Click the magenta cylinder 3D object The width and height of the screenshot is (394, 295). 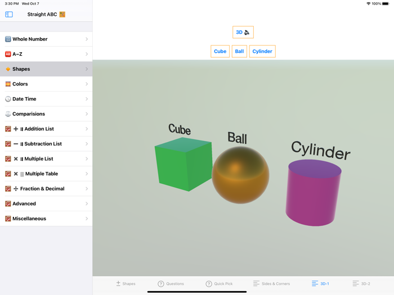click(313, 193)
